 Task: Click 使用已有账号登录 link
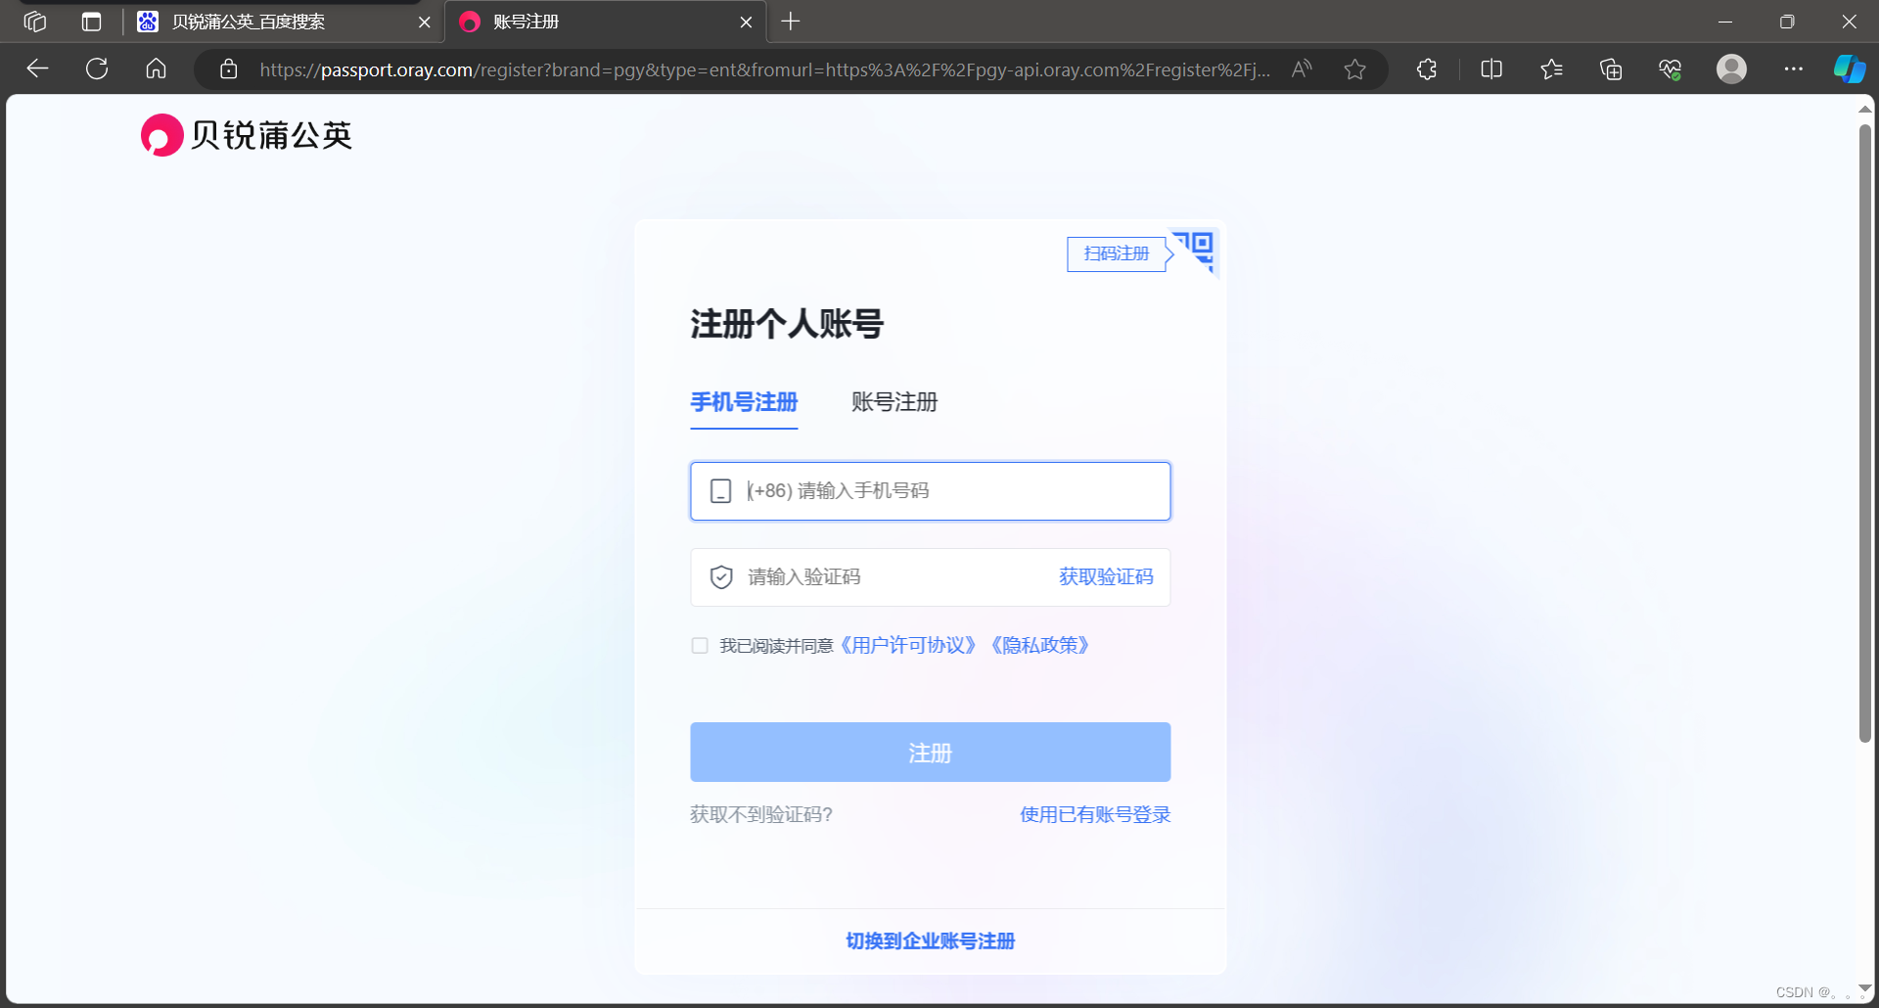(1095, 815)
